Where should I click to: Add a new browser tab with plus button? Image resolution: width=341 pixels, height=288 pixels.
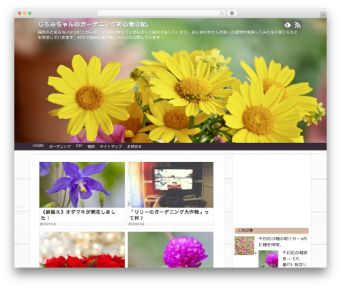click(323, 15)
